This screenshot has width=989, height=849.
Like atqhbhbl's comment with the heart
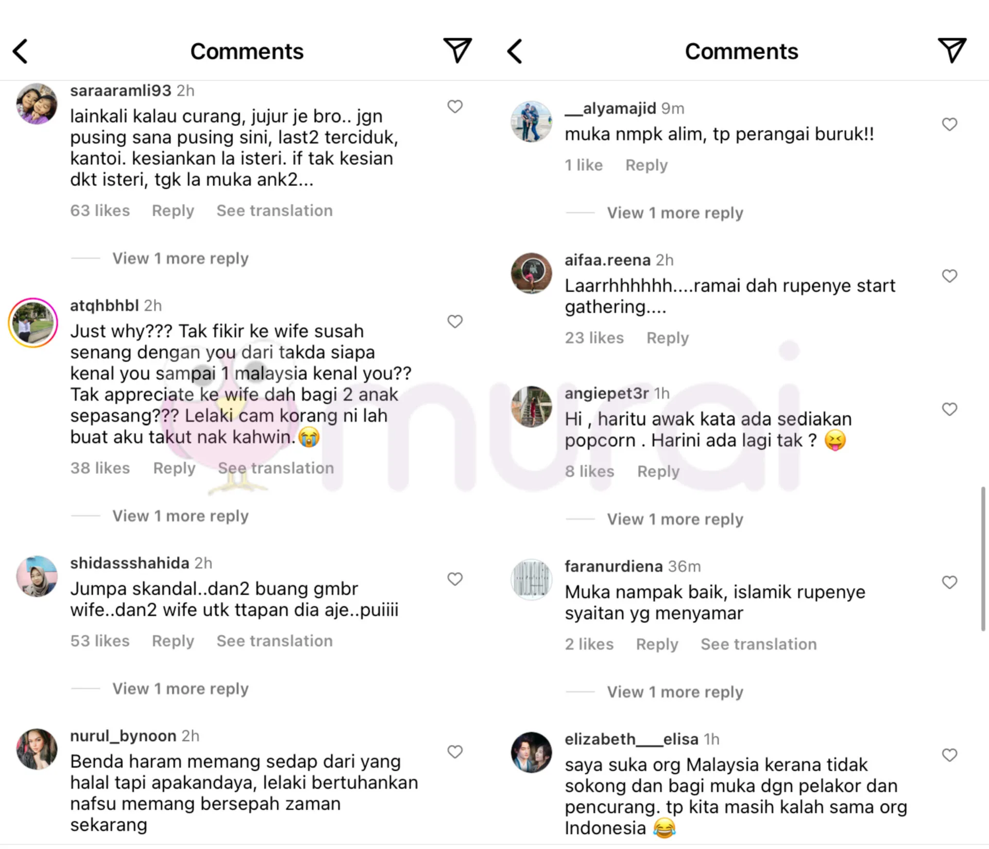tap(455, 321)
